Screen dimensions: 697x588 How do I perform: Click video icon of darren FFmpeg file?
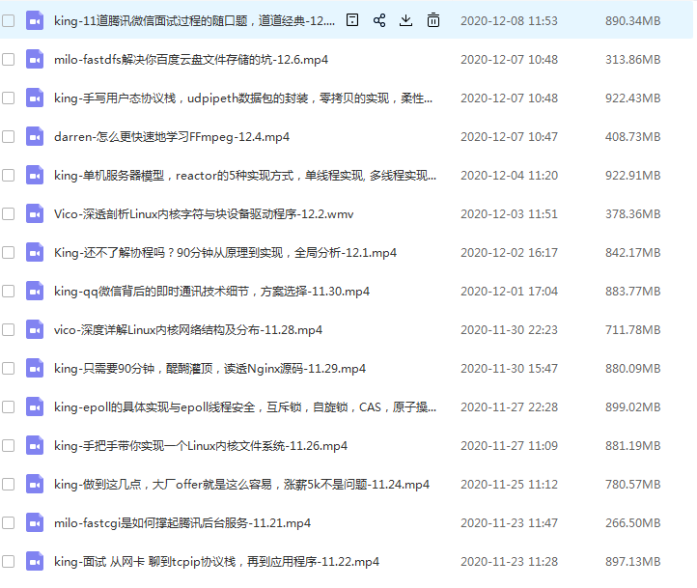coord(35,136)
